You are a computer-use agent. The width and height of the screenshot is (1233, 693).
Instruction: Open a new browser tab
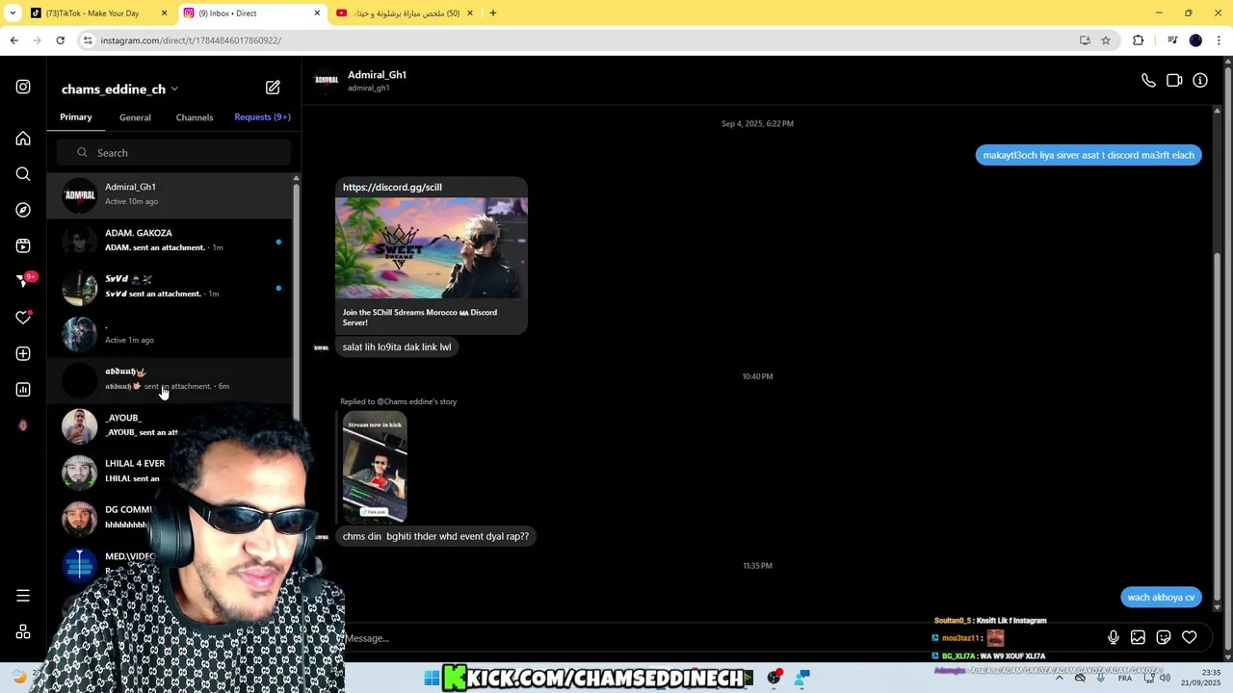pos(492,13)
